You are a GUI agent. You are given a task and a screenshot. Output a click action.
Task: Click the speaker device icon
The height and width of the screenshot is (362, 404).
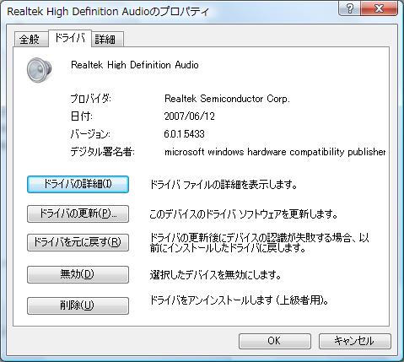pos(39,70)
